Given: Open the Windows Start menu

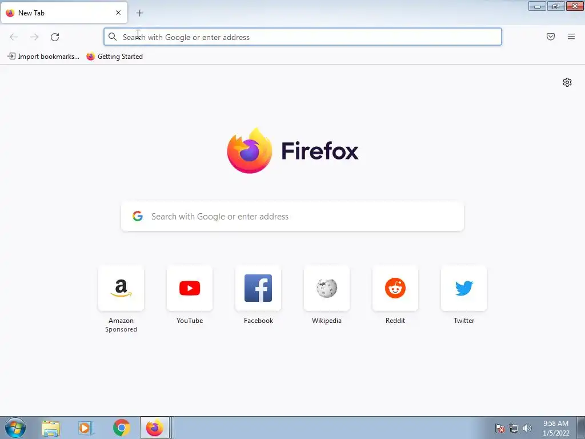Looking at the screenshot, I should [15, 428].
